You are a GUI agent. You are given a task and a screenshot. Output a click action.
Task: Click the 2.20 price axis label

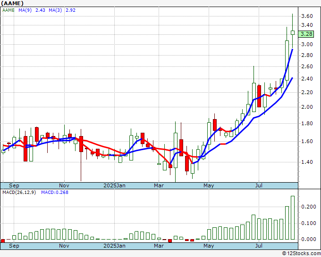coord(307,92)
